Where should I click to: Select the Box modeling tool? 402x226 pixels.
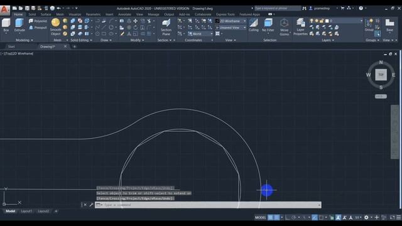[6, 25]
